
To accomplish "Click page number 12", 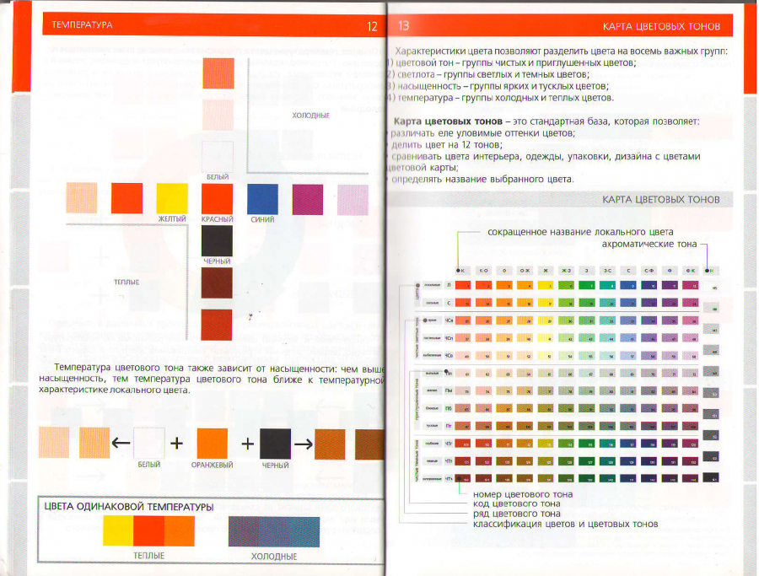I will [372, 26].
